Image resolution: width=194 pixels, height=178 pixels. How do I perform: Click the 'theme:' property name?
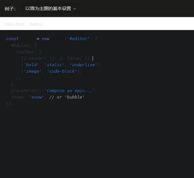tap(18, 97)
